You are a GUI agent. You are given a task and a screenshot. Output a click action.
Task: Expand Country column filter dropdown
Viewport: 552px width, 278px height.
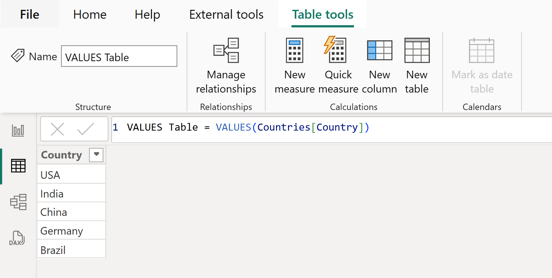click(x=96, y=155)
